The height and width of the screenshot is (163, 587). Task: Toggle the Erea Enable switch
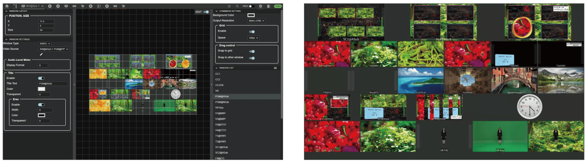(x=41, y=105)
